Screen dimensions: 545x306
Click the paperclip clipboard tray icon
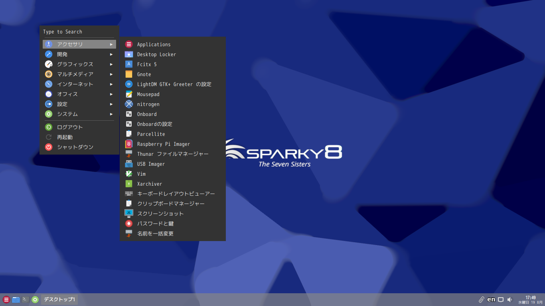click(x=482, y=300)
